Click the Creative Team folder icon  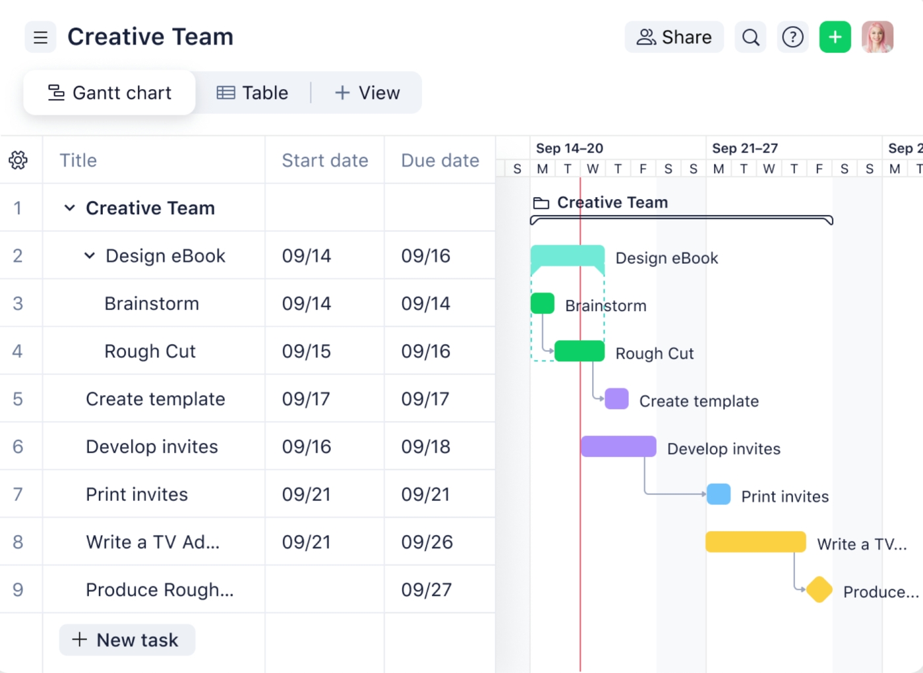(x=541, y=202)
